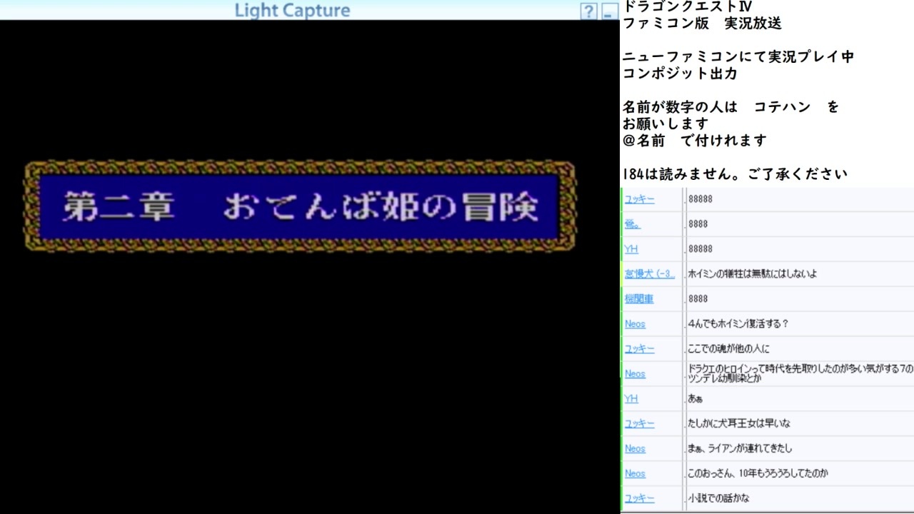914x514 pixels.
Task: Open ユッキー link beside 犬耳王女は早いな comment
Action: [x=639, y=424]
